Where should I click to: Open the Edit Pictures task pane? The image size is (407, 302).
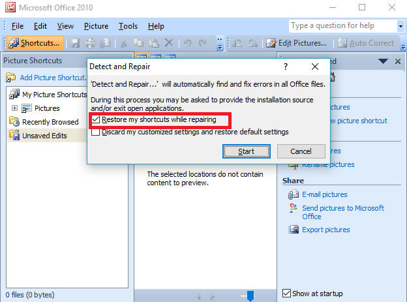[296, 43]
